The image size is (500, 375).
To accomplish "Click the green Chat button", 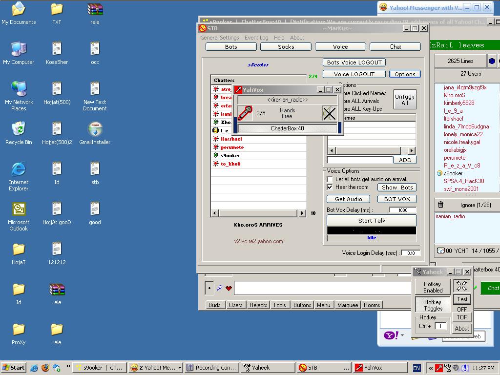I will pos(491,288).
